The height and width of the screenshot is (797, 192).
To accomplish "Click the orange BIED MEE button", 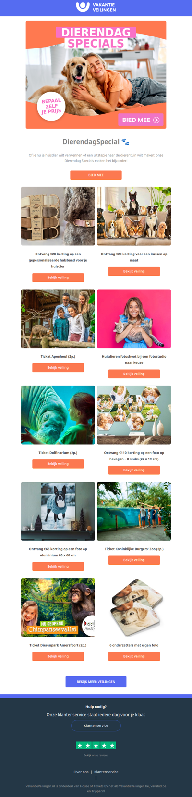I will click(x=96, y=175).
